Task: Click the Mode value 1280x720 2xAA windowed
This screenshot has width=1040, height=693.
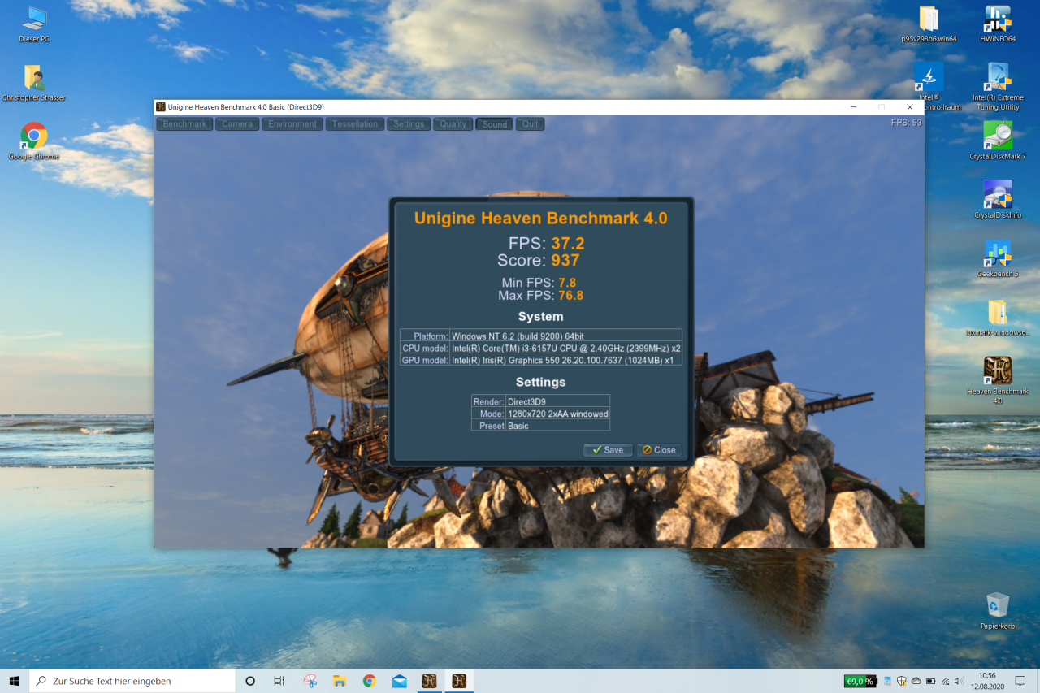Action: point(557,414)
